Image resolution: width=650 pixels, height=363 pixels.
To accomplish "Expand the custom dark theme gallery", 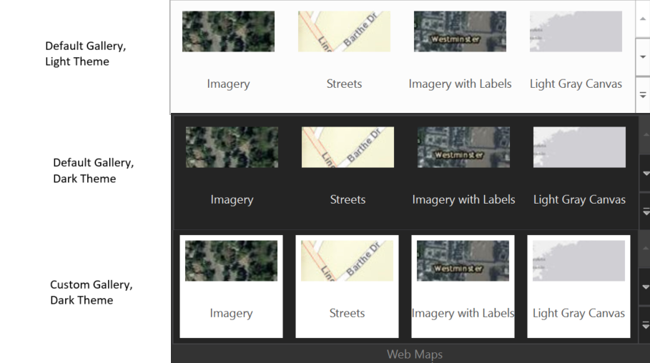I will (644, 325).
